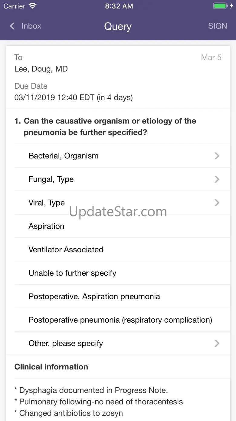Select Unable to further specify

tap(122, 273)
